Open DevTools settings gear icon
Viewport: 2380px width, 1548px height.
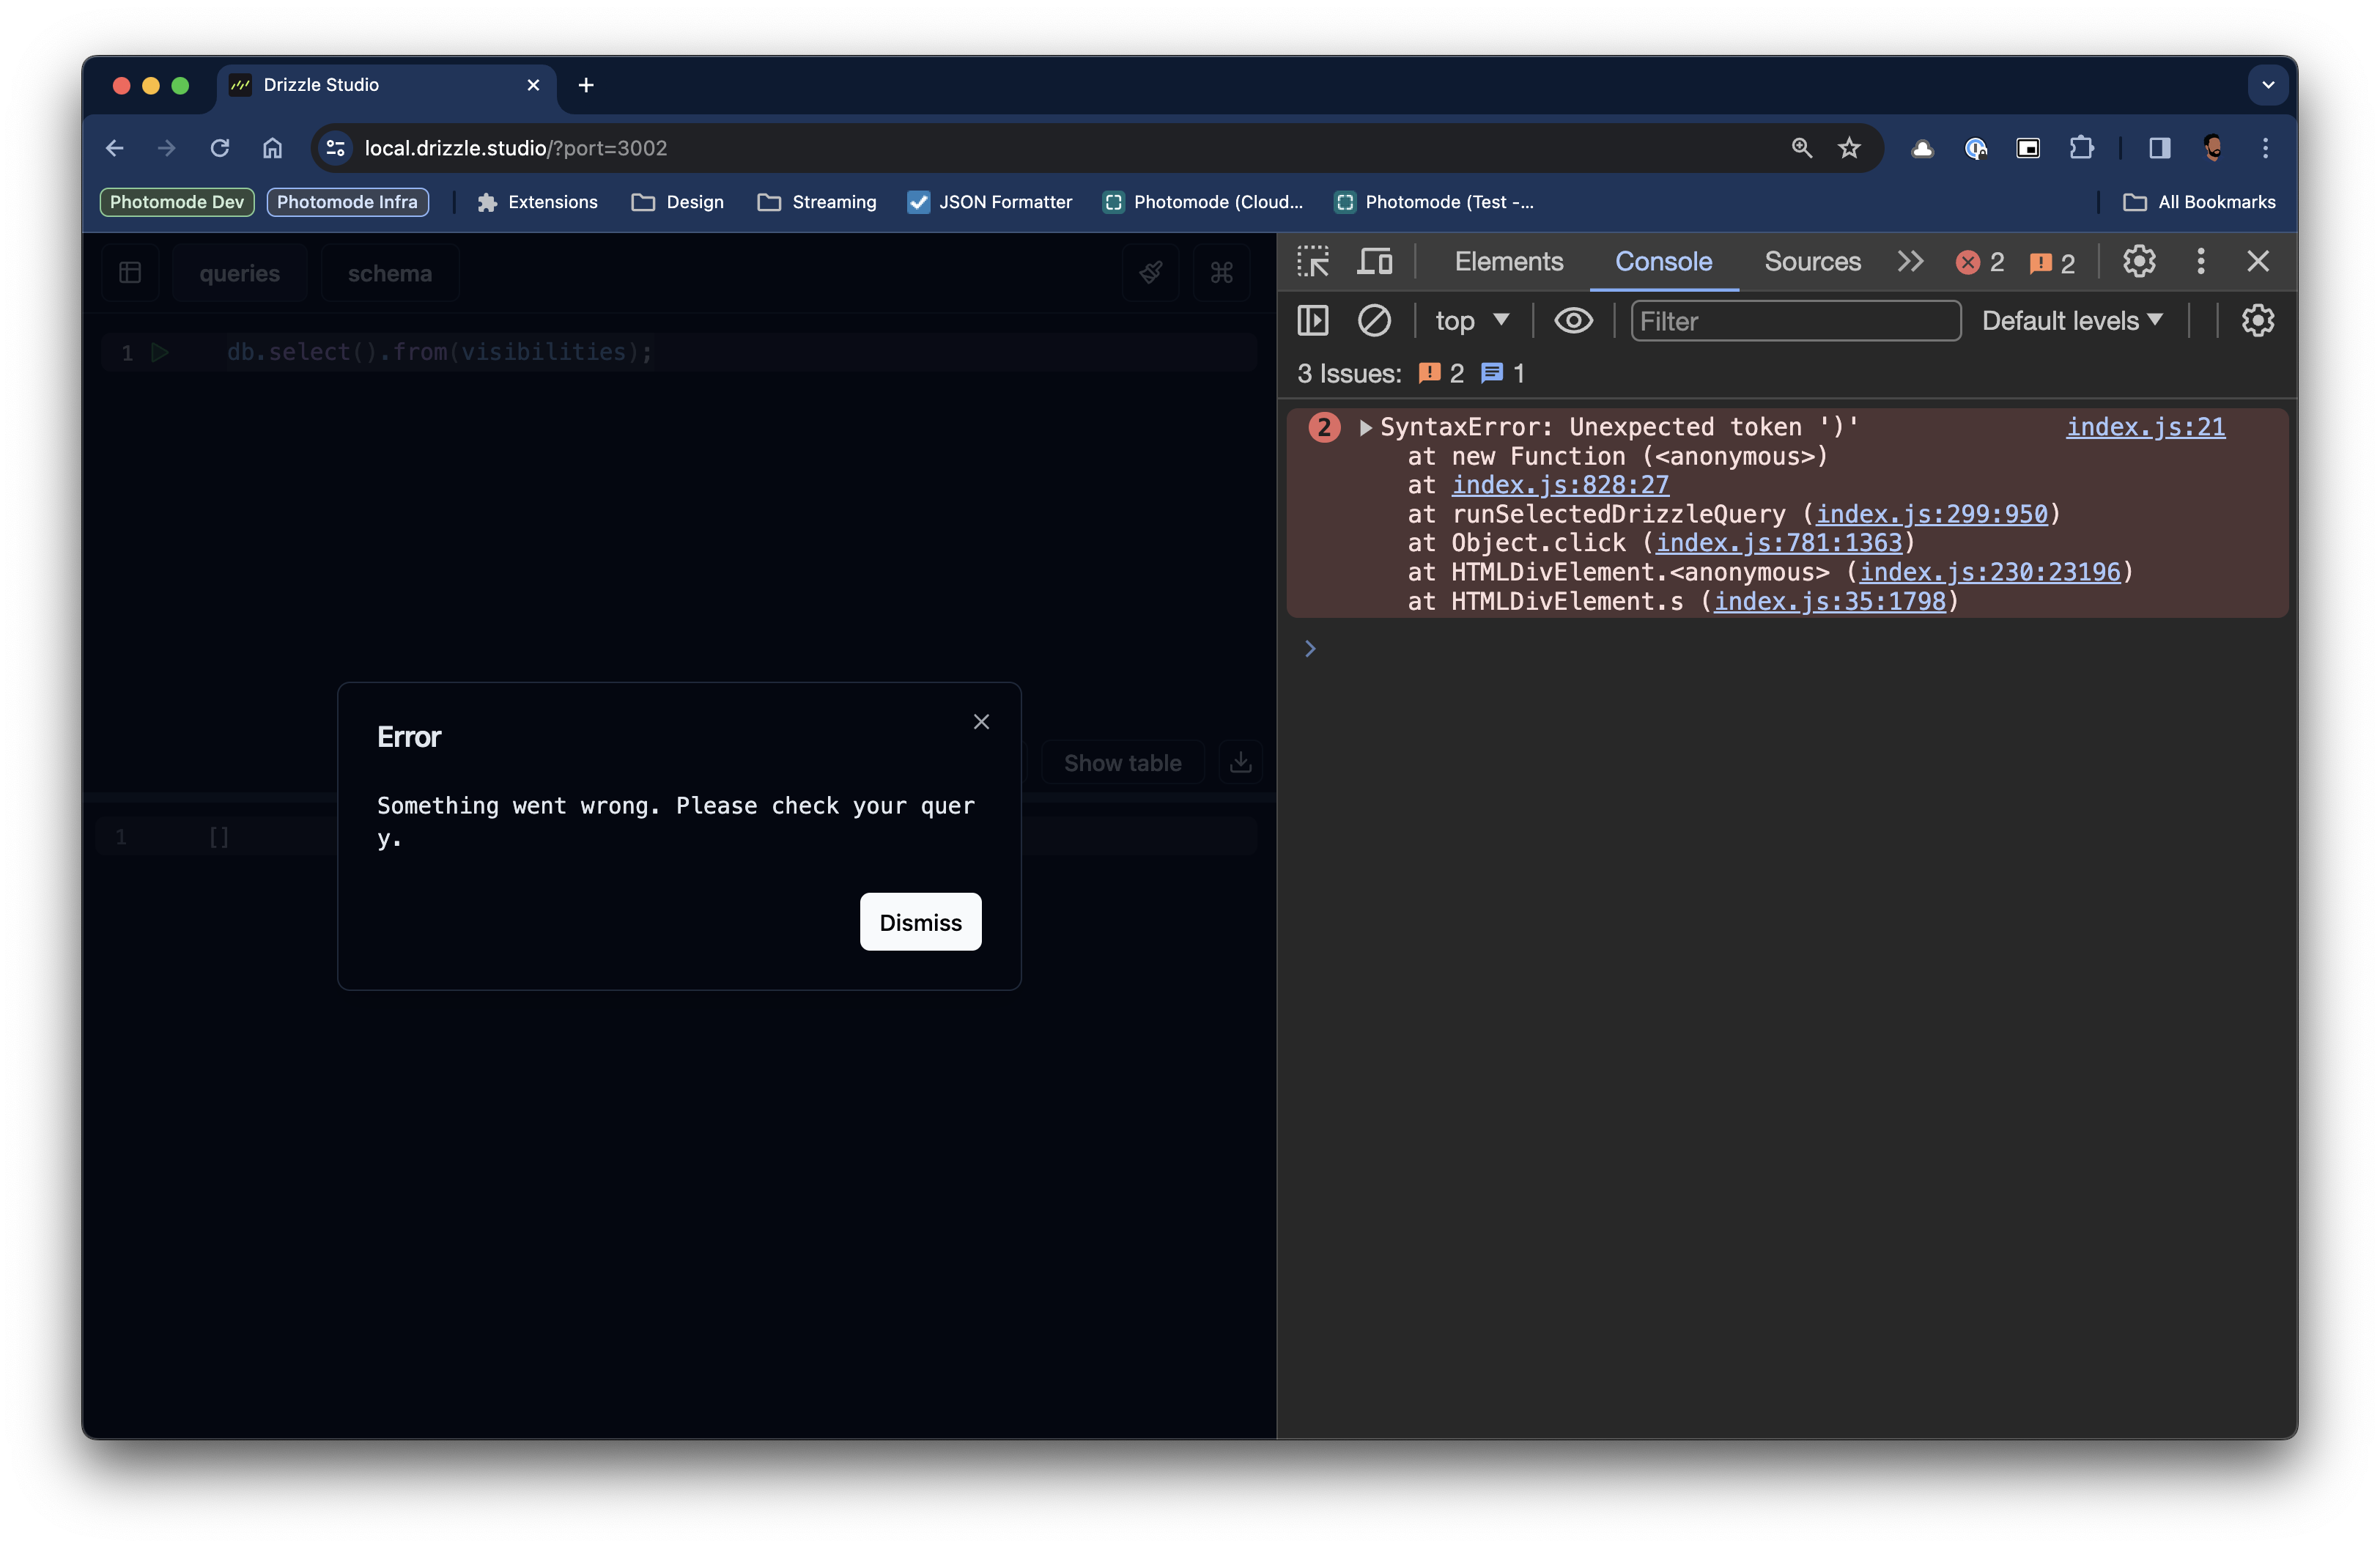click(x=2139, y=262)
